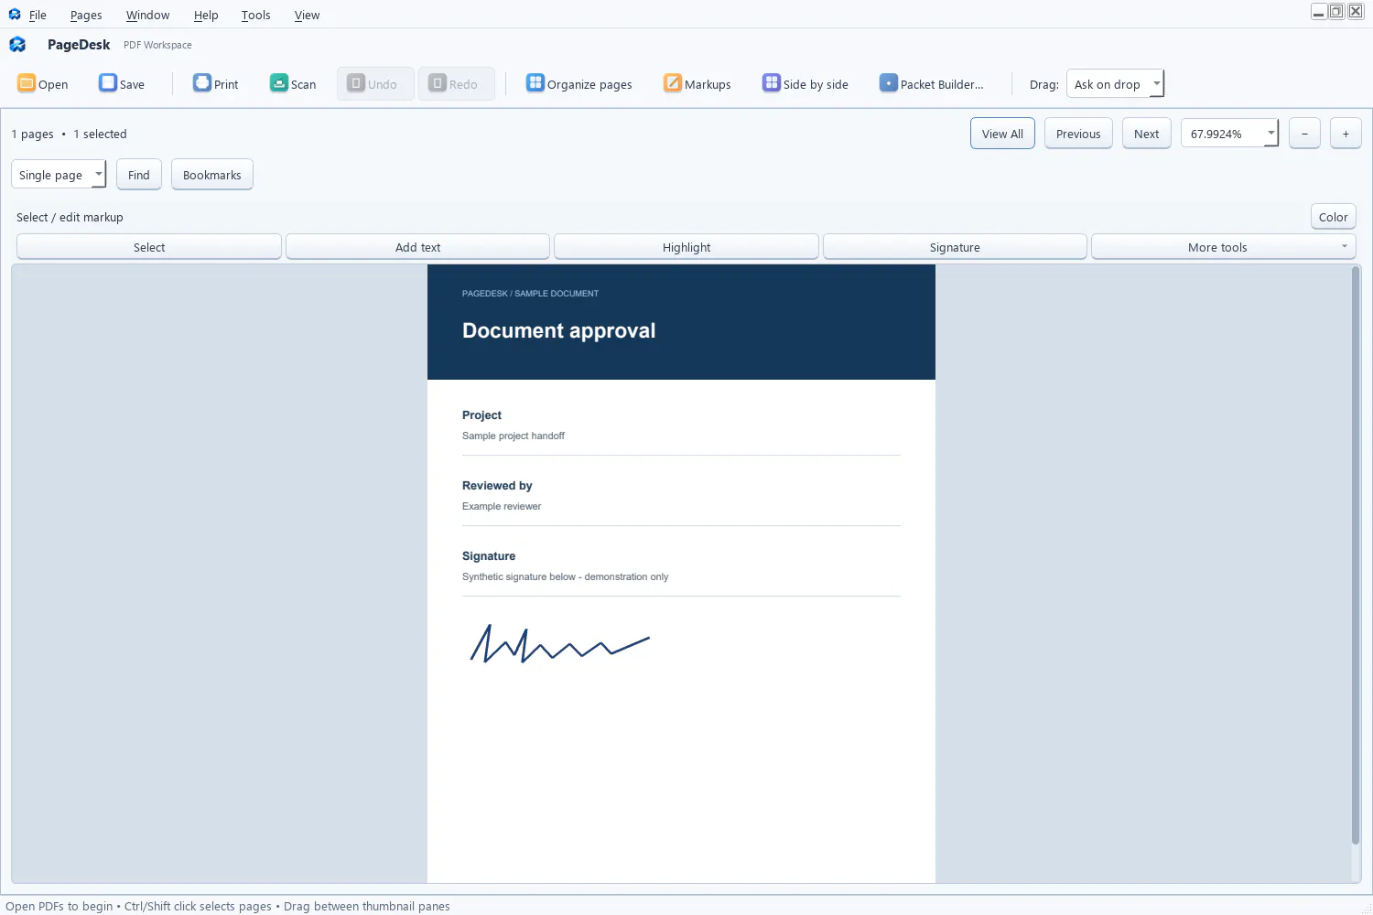Viewport: 1373px width, 915px height.
Task: Open the Bookmarks panel button
Action: 212,175
